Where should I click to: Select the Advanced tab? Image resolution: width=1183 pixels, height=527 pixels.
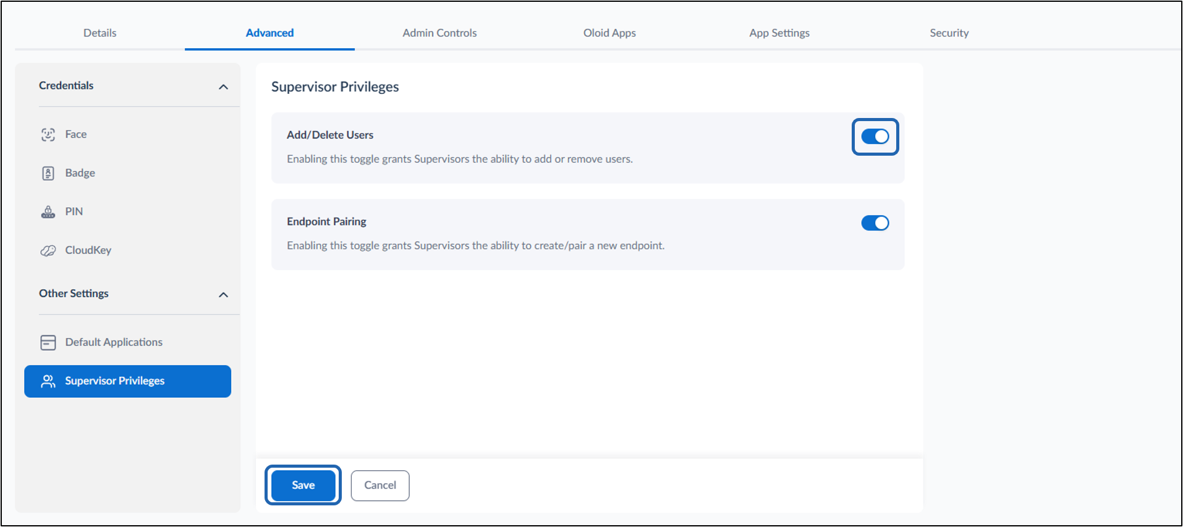point(269,33)
